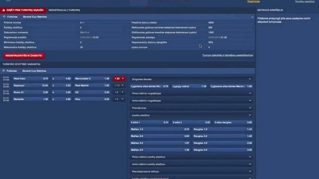Select Daugiau 4.5 goals bet
The width and height of the screenshot is (319, 179).
click(223, 150)
